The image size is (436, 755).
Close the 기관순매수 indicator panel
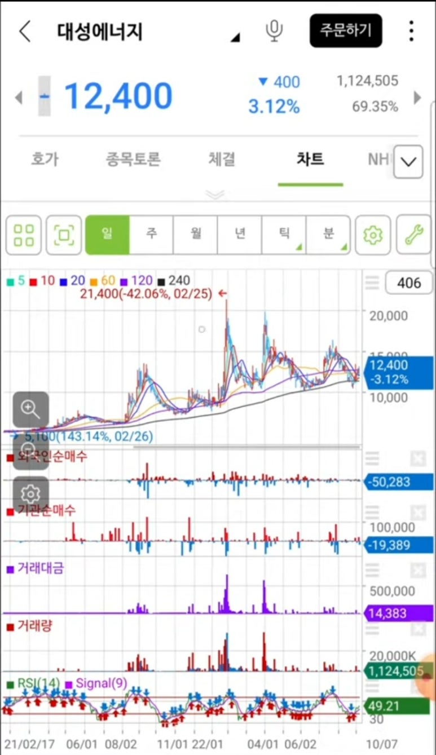(x=417, y=513)
